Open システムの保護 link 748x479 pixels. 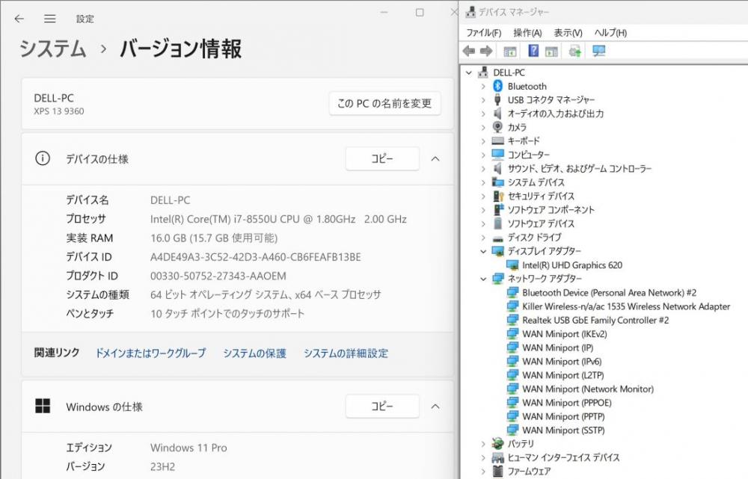coord(255,353)
